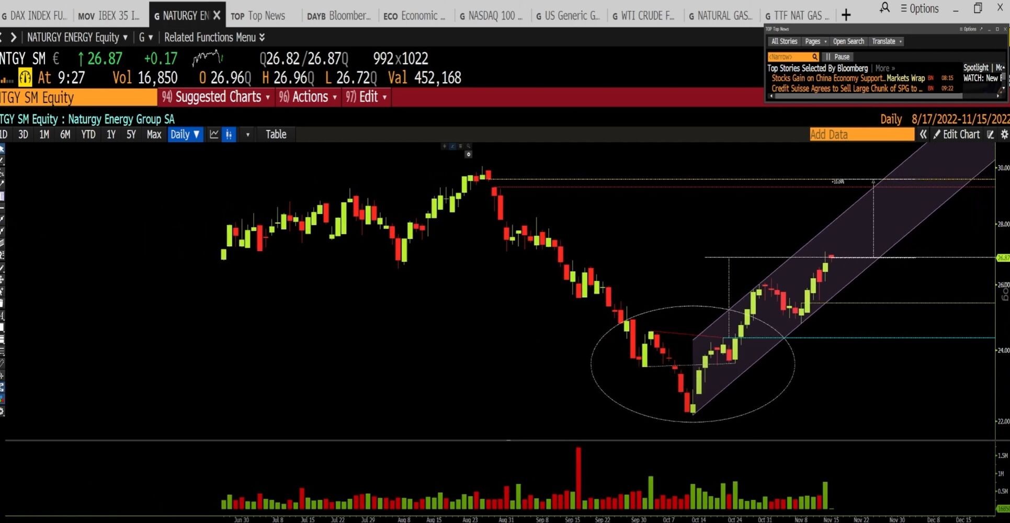
Task: Select the 1Y time range
Action: (111, 134)
